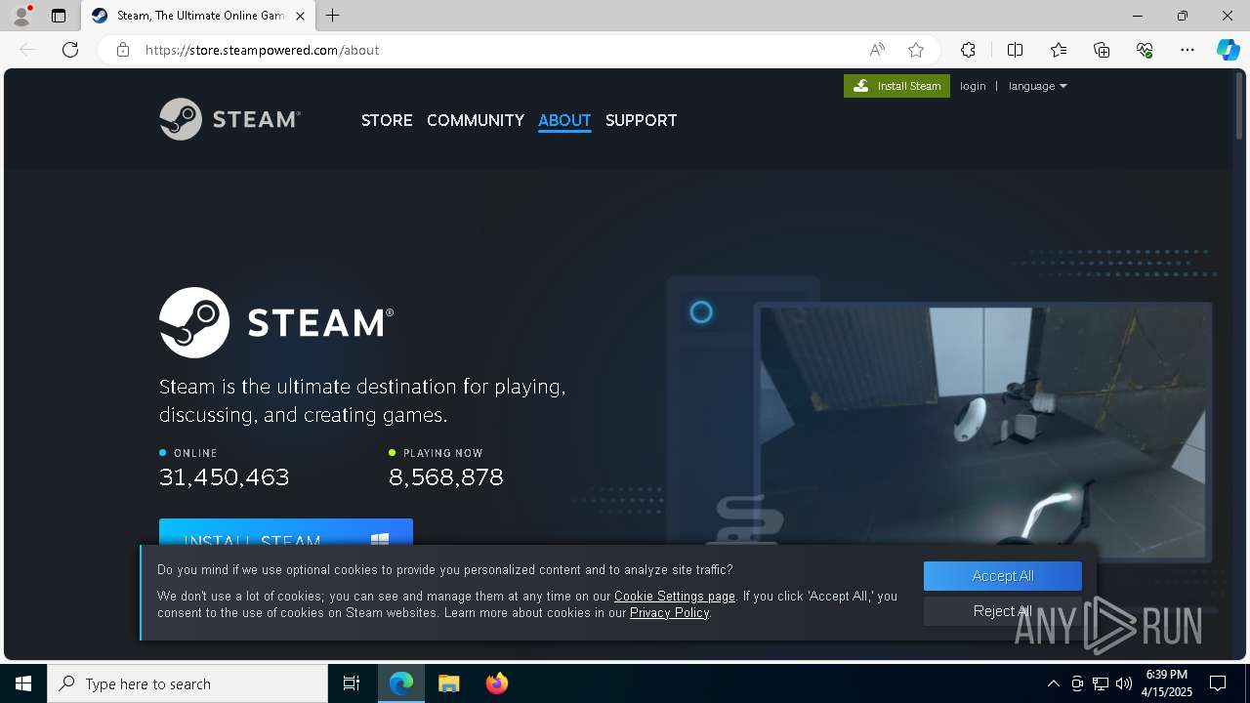Image resolution: width=1250 pixels, height=703 pixels.
Task: Open the Favorites list icon
Action: pos(1059,50)
